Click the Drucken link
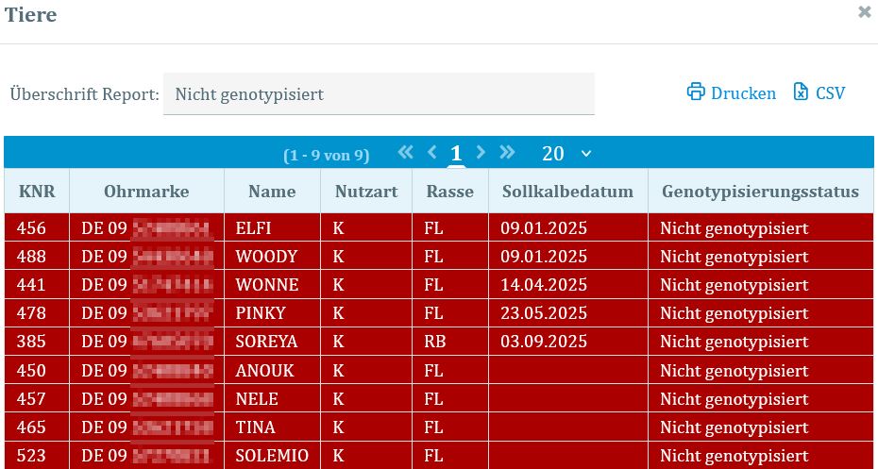Viewport: 878px width, 469px height. click(743, 93)
